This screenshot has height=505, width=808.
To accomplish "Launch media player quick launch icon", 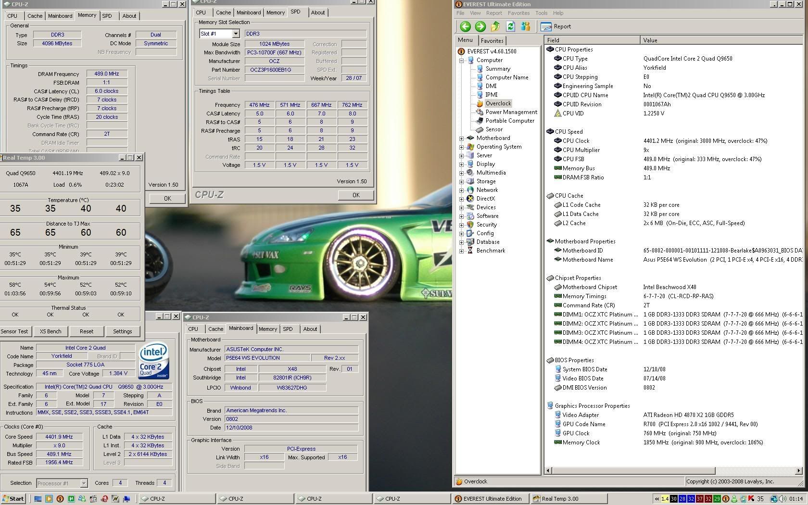I will click(x=49, y=499).
